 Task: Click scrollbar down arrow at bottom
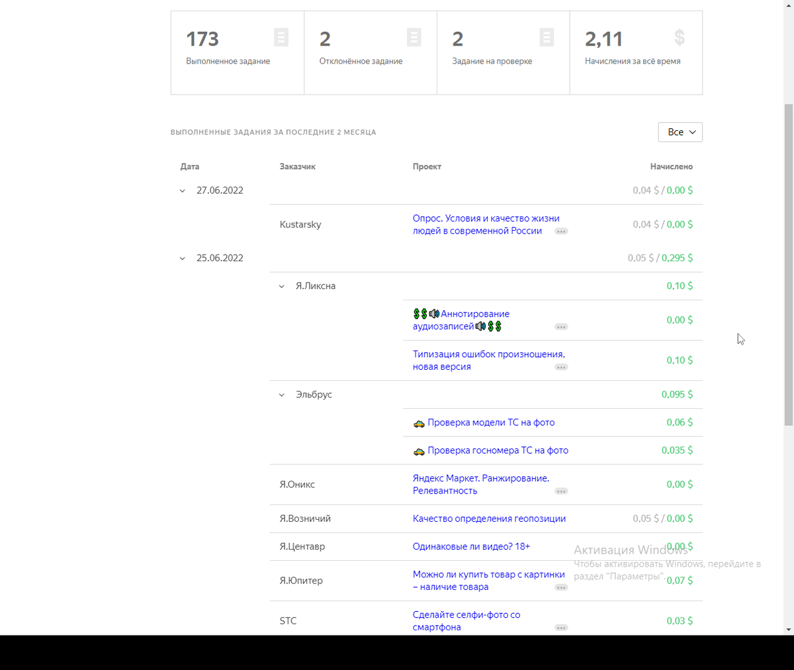789,630
